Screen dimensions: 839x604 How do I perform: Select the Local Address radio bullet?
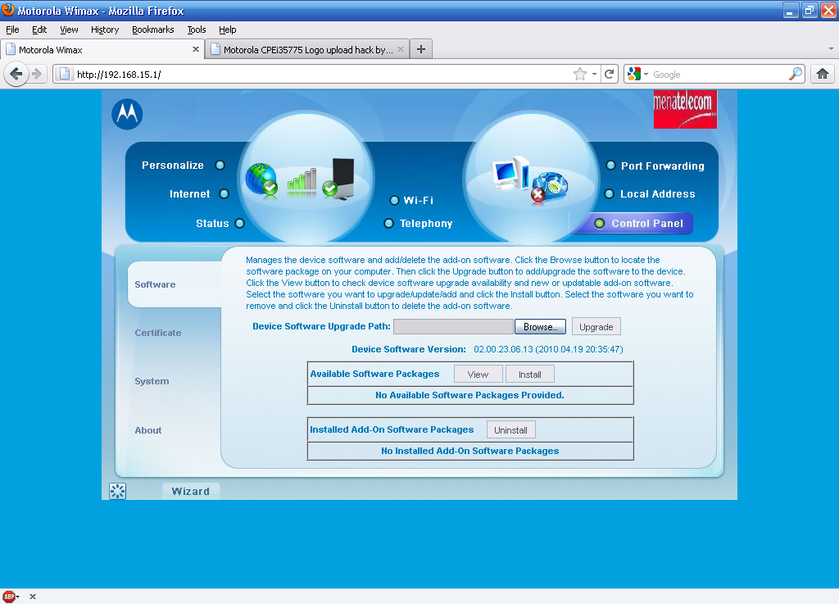click(609, 193)
